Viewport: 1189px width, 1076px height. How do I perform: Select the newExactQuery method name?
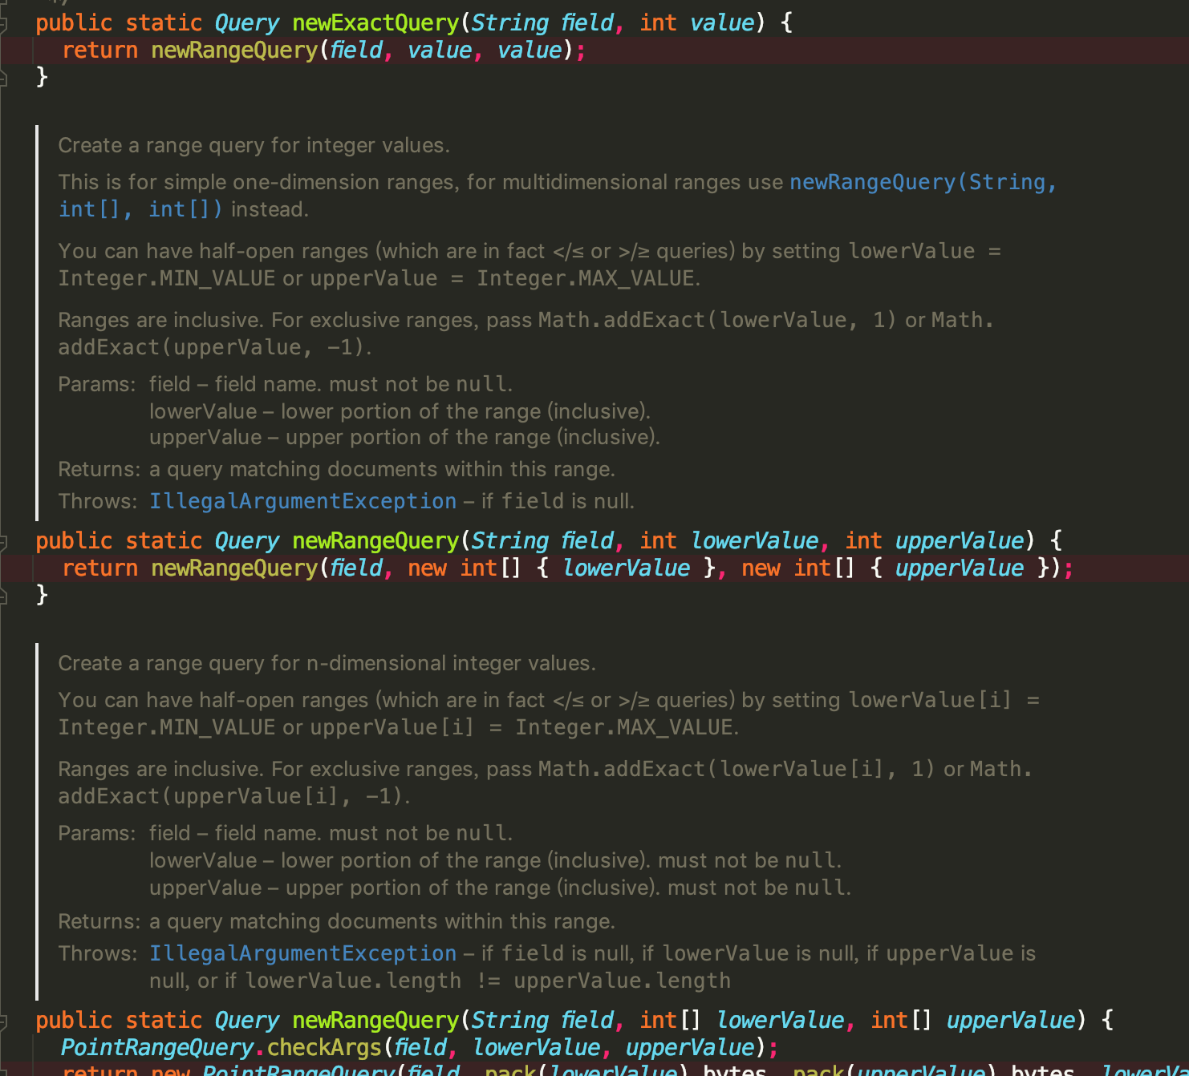(374, 22)
